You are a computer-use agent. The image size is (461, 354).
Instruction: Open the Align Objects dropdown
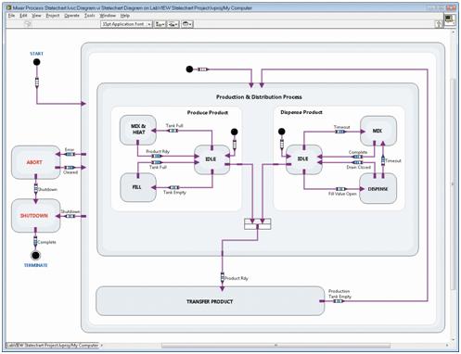[160, 24]
